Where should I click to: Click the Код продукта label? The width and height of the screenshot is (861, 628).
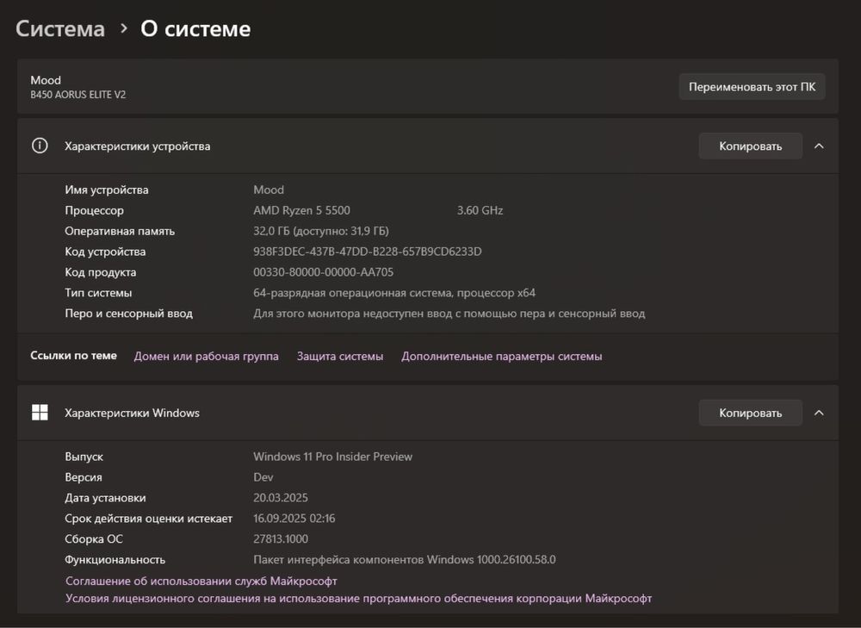click(x=101, y=272)
